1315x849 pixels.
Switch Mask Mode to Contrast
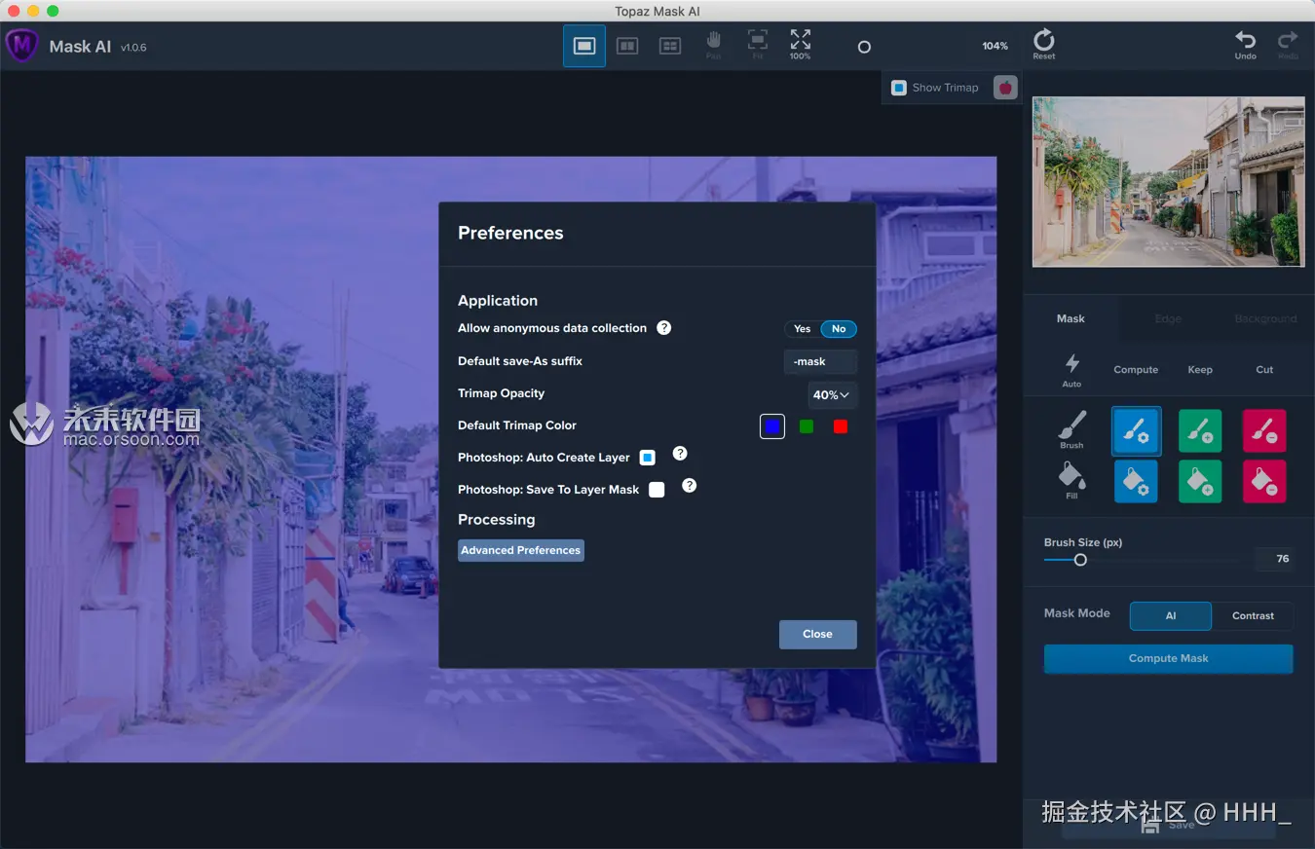coord(1253,616)
